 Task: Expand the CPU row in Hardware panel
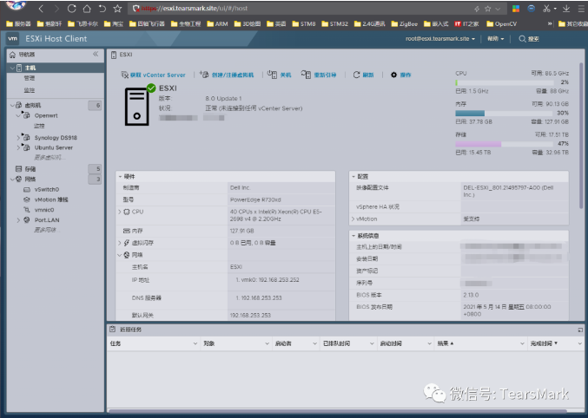120,212
